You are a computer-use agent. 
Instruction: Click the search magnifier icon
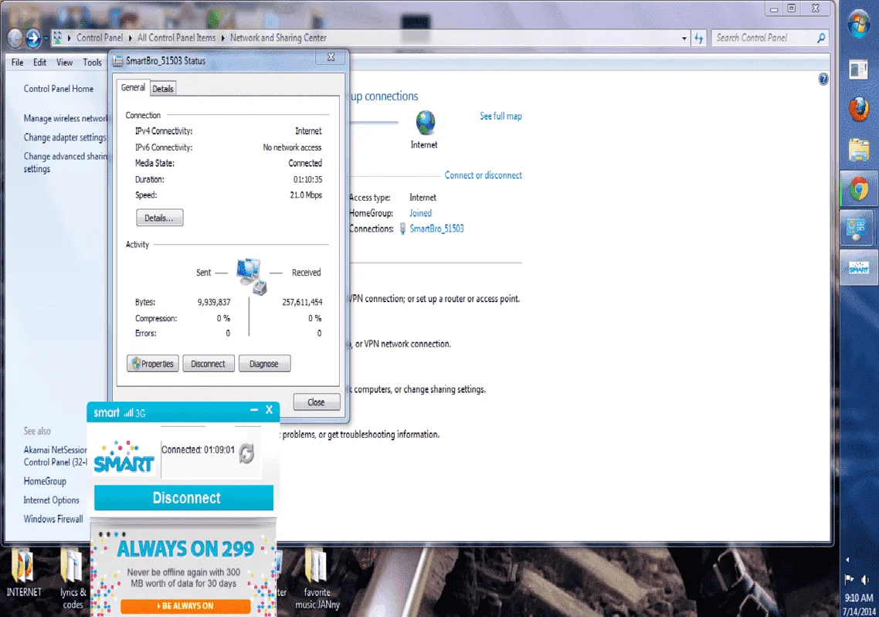point(821,38)
